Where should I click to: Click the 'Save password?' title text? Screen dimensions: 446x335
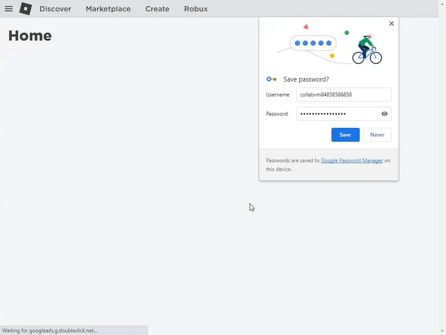(306, 79)
